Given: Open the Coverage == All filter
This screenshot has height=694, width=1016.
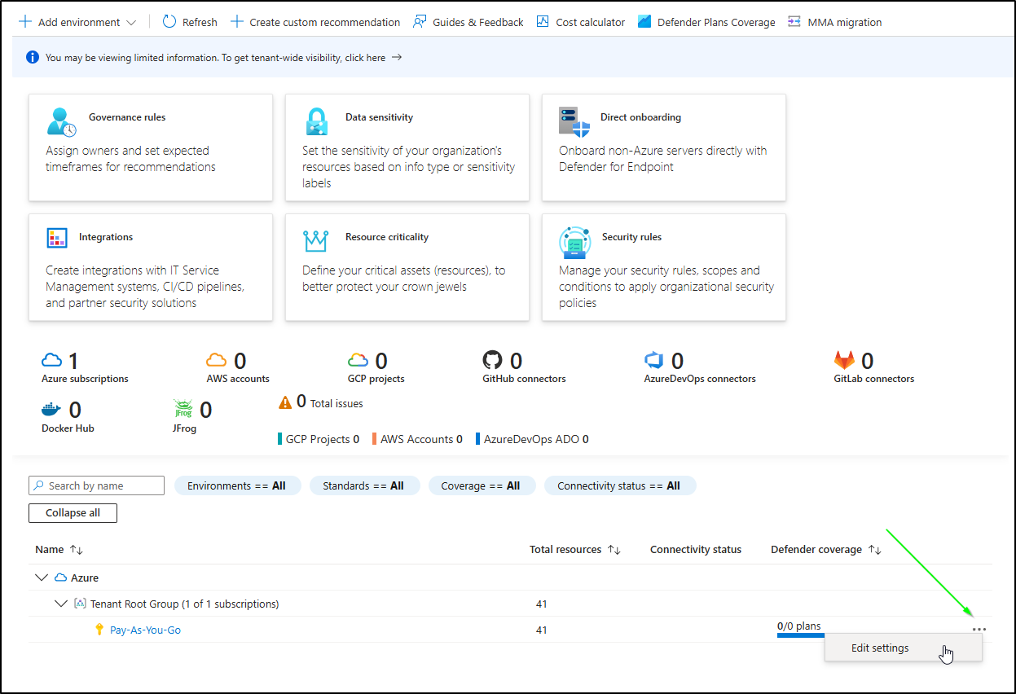Looking at the screenshot, I should [x=481, y=485].
